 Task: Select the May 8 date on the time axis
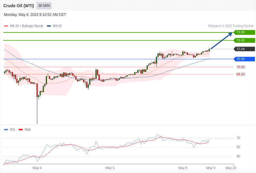click(x=183, y=168)
